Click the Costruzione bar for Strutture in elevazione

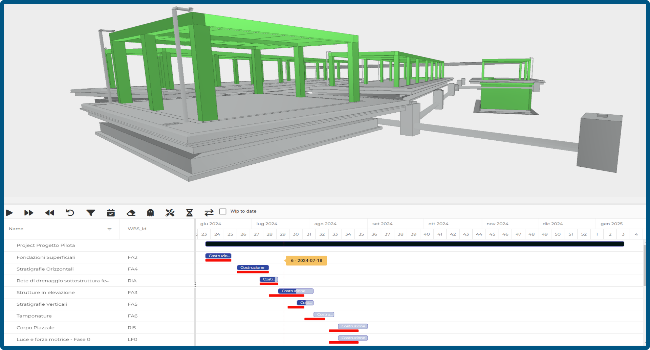pos(295,291)
